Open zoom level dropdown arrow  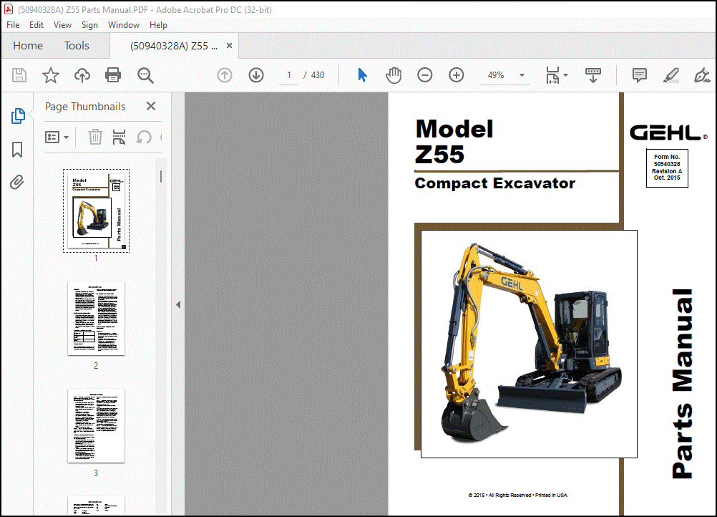(522, 75)
